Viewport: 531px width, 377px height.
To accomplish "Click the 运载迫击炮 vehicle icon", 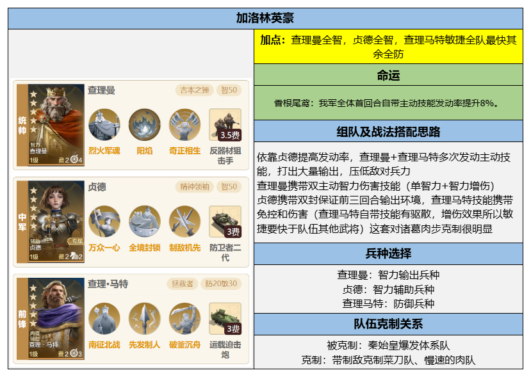I will coord(225,319).
